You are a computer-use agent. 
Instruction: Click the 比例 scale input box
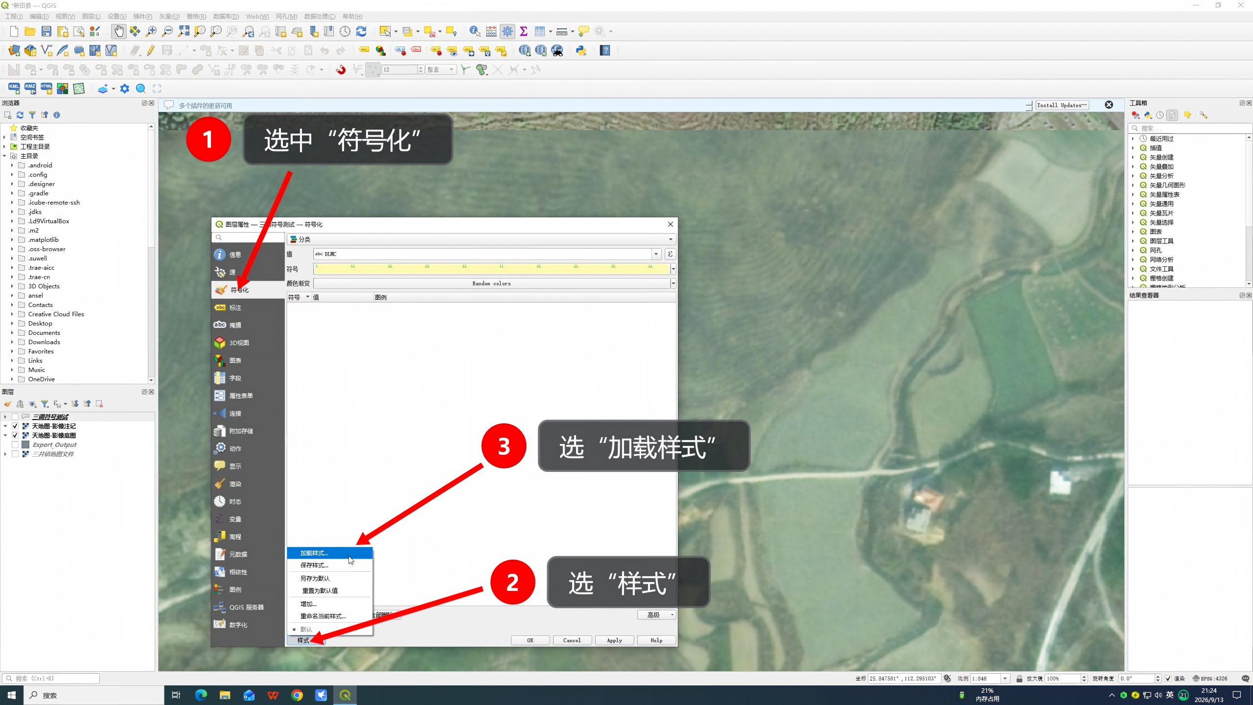coord(986,679)
